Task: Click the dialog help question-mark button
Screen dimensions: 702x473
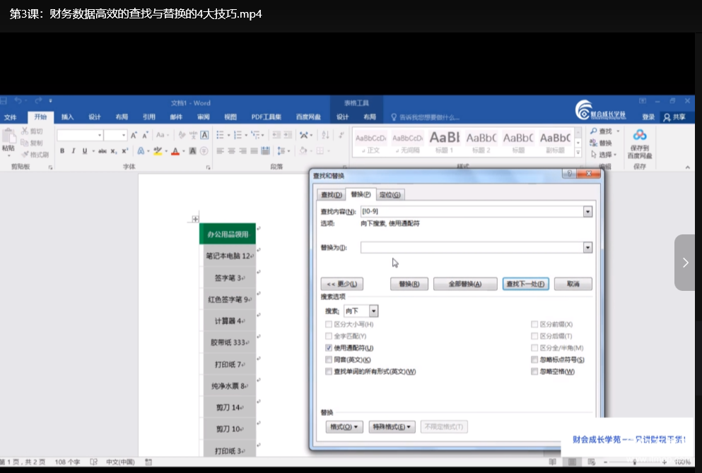Action: click(570, 174)
